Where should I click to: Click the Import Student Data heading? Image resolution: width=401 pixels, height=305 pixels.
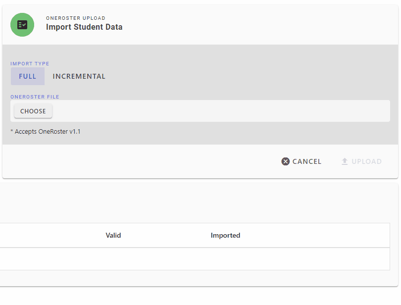coord(84,27)
